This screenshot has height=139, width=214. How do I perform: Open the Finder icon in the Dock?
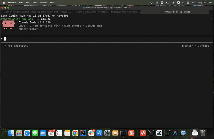coord(11,133)
